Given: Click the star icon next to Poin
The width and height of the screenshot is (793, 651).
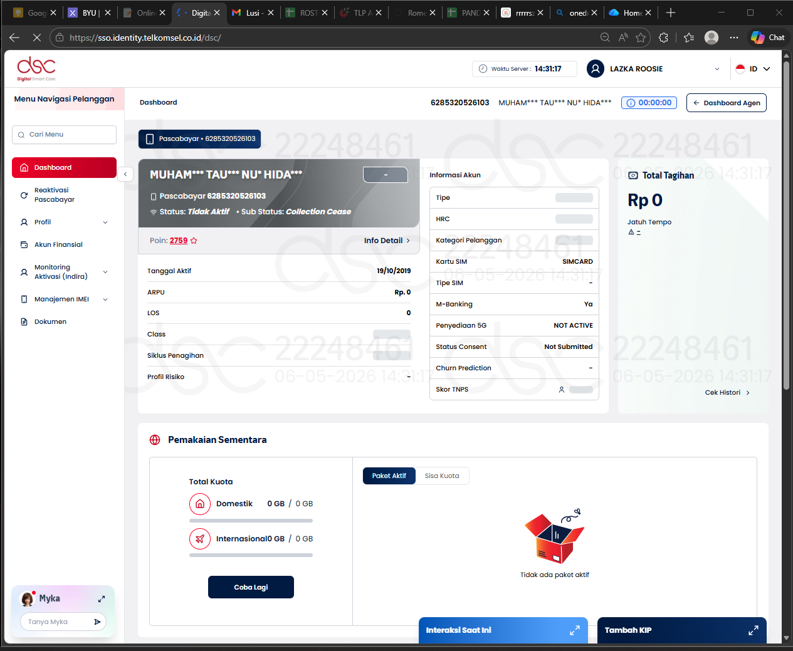Looking at the screenshot, I should click(x=194, y=241).
